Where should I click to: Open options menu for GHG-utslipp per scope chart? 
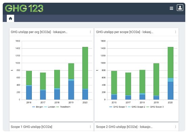(x=175, y=32)
